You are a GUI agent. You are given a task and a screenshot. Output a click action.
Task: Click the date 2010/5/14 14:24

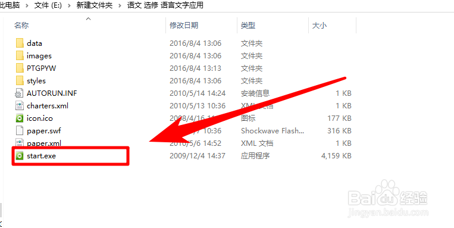(198, 93)
